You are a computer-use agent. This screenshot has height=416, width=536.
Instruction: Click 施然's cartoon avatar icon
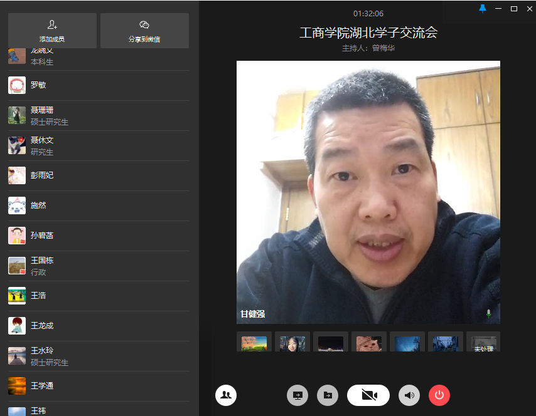pyautogui.click(x=17, y=205)
